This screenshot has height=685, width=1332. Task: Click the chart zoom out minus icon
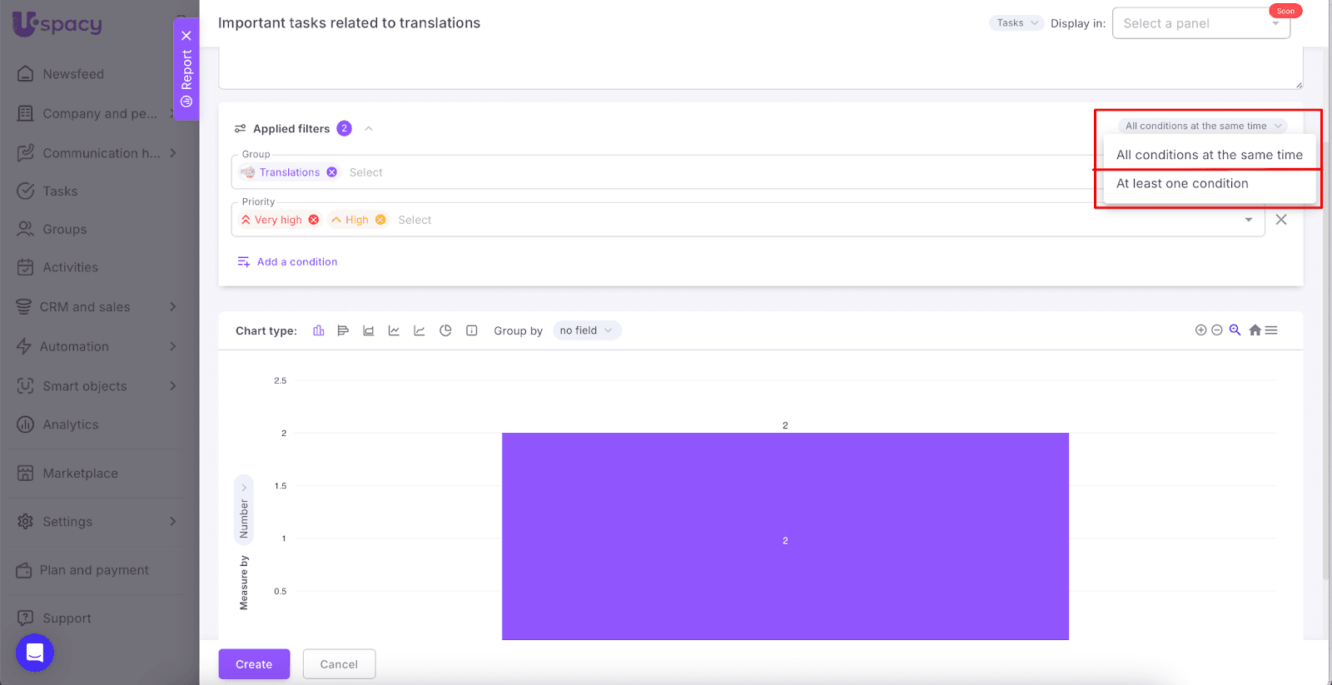click(1217, 330)
